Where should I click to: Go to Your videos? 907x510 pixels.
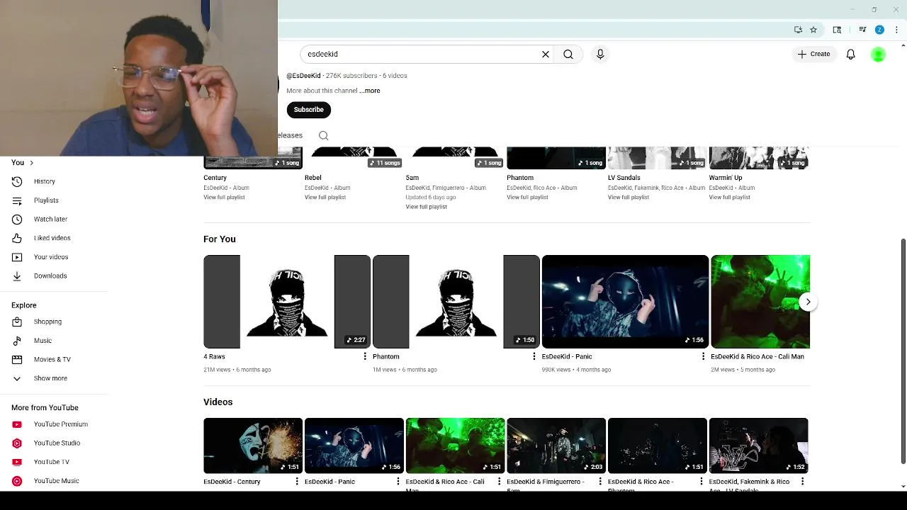pos(54,257)
